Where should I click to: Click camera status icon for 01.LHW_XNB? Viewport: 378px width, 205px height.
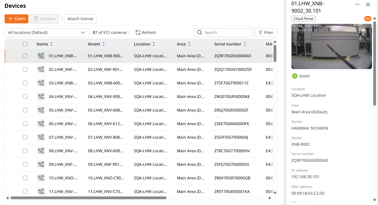tap(41, 56)
